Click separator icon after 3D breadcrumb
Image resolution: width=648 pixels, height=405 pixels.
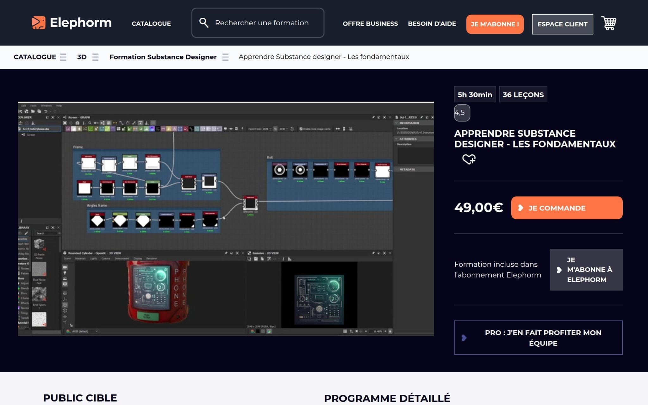96,57
